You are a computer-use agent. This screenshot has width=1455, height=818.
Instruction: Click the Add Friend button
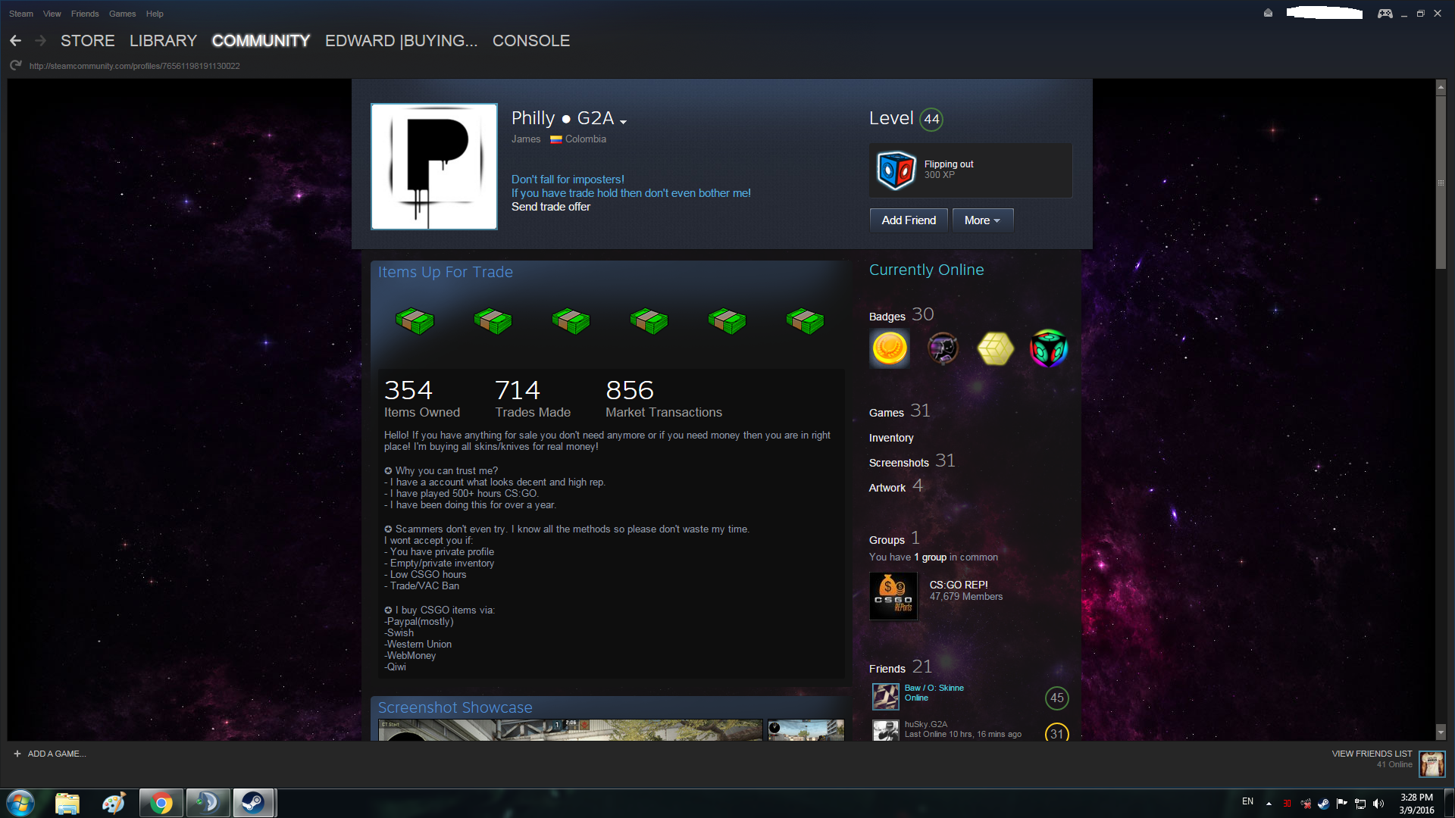coord(908,220)
